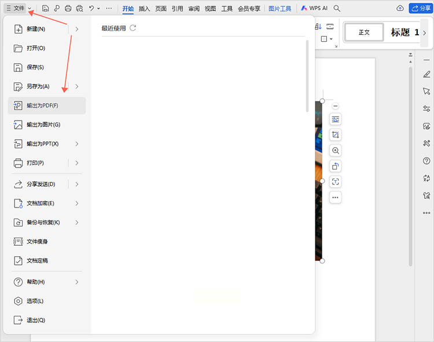Click the crop image icon
Viewport: 434px width, 342px height.
[x=336, y=135]
